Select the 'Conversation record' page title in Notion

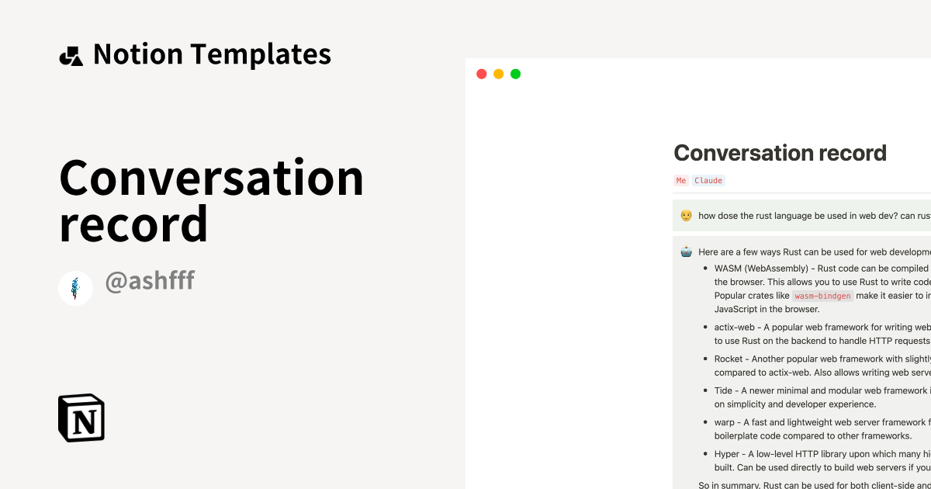point(780,153)
